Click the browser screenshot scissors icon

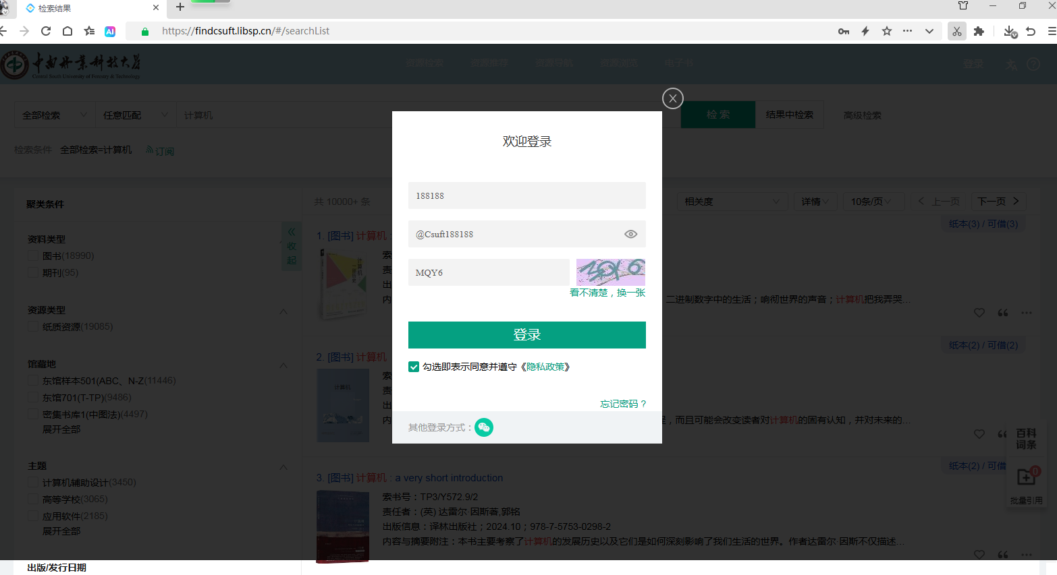pos(956,31)
